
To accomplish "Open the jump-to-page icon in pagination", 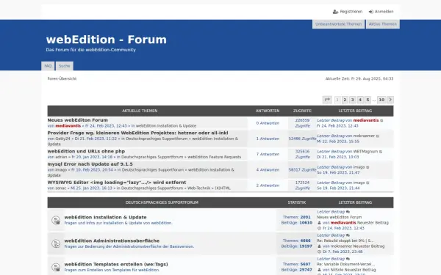I will click(x=327, y=100).
